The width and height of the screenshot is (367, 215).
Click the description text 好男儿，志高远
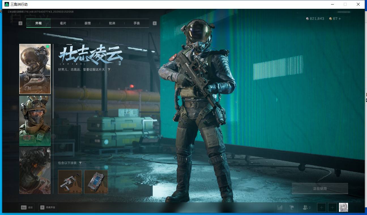[x=82, y=69]
